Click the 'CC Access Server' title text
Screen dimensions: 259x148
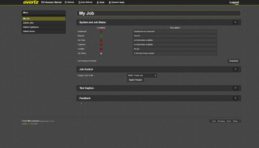pyautogui.click(x=51, y=2)
